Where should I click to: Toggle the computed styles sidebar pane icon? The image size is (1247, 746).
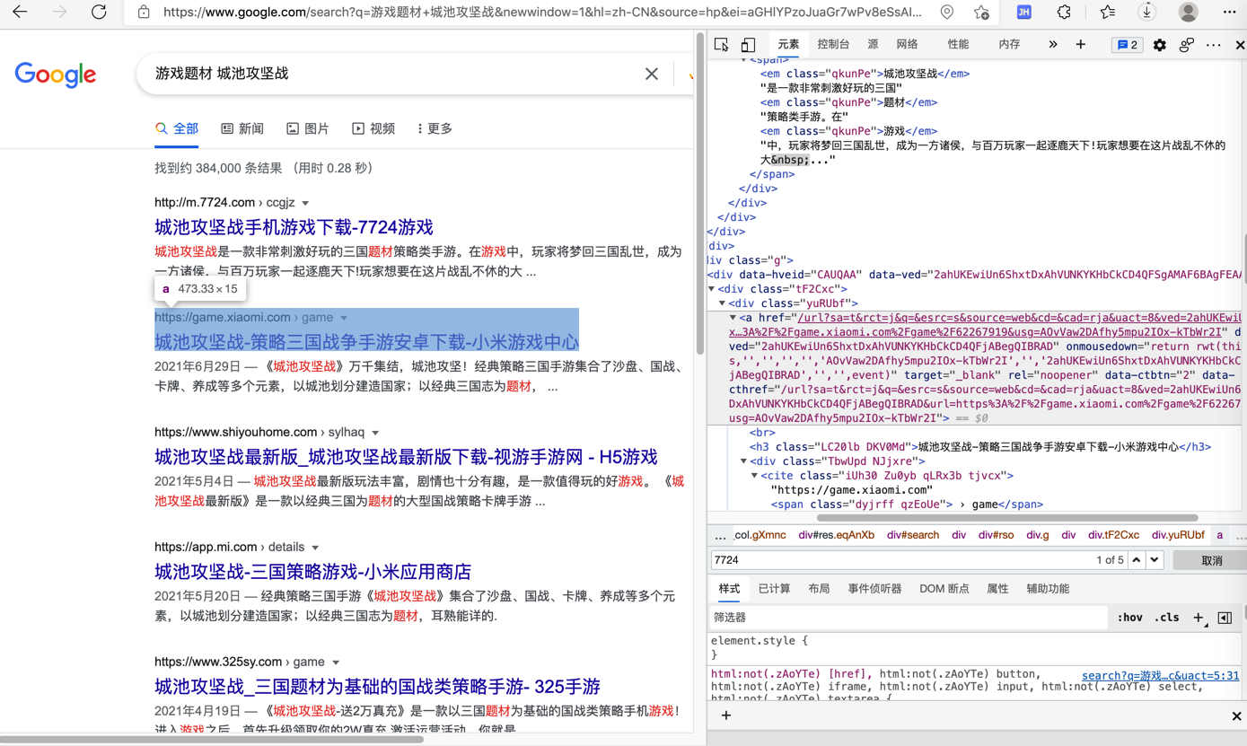click(x=1225, y=618)
